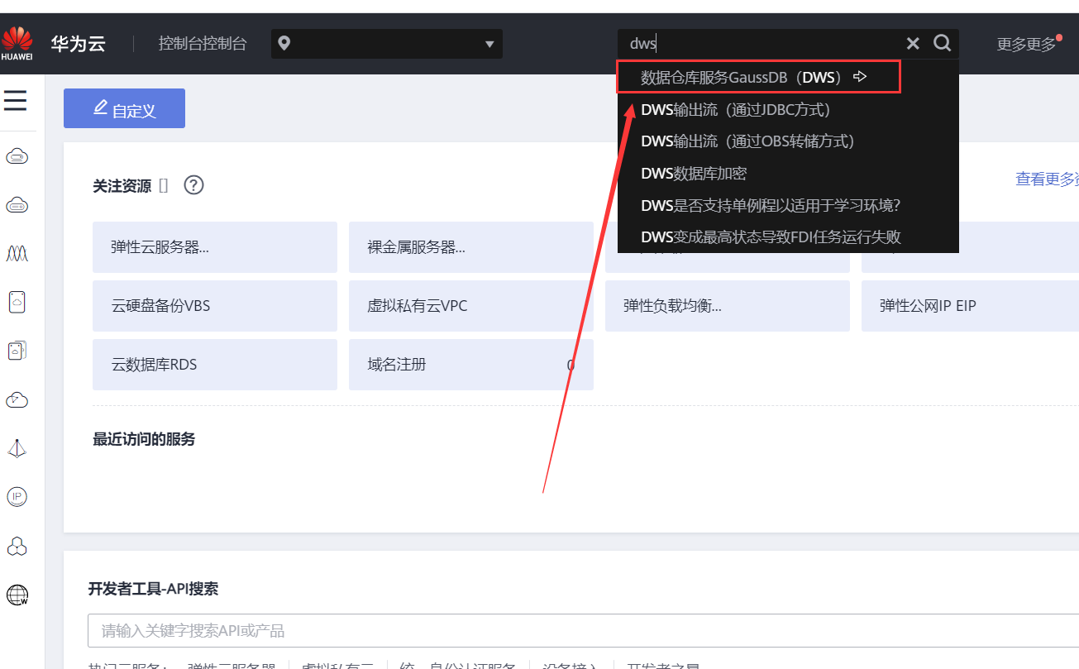Click the pencil icon on 自定义 button
The width and height of the screenshot is (1079, 669).
coord(101,108)
